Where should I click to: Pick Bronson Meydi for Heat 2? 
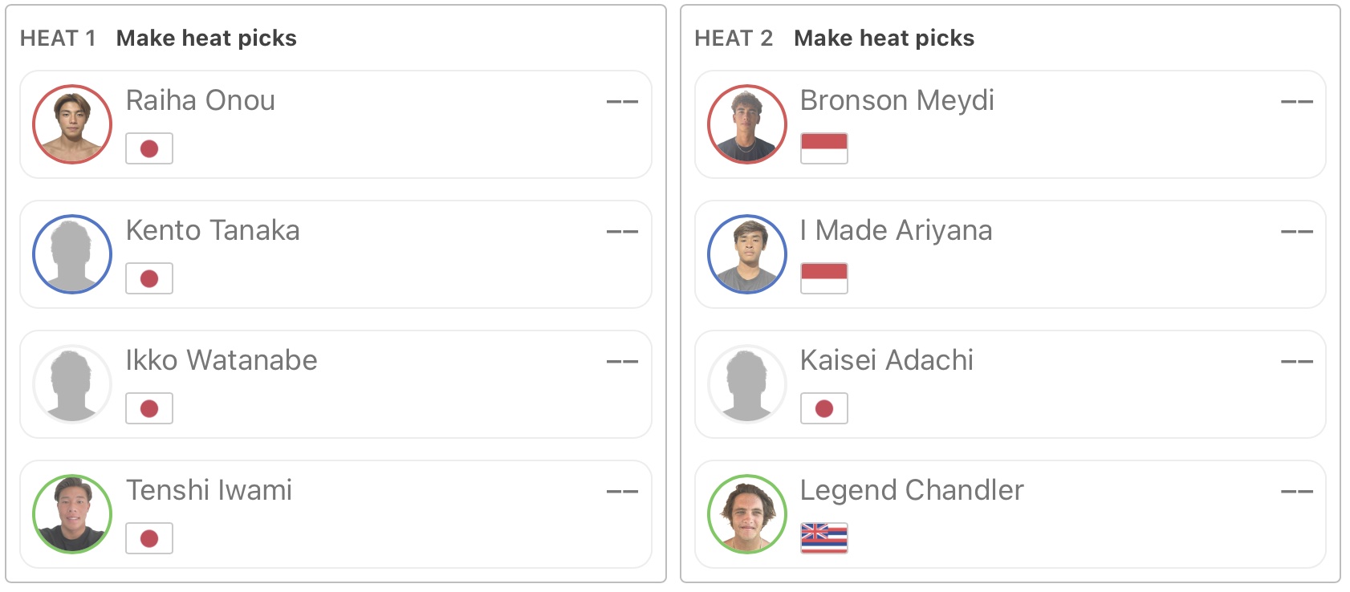coord(1010,124)
